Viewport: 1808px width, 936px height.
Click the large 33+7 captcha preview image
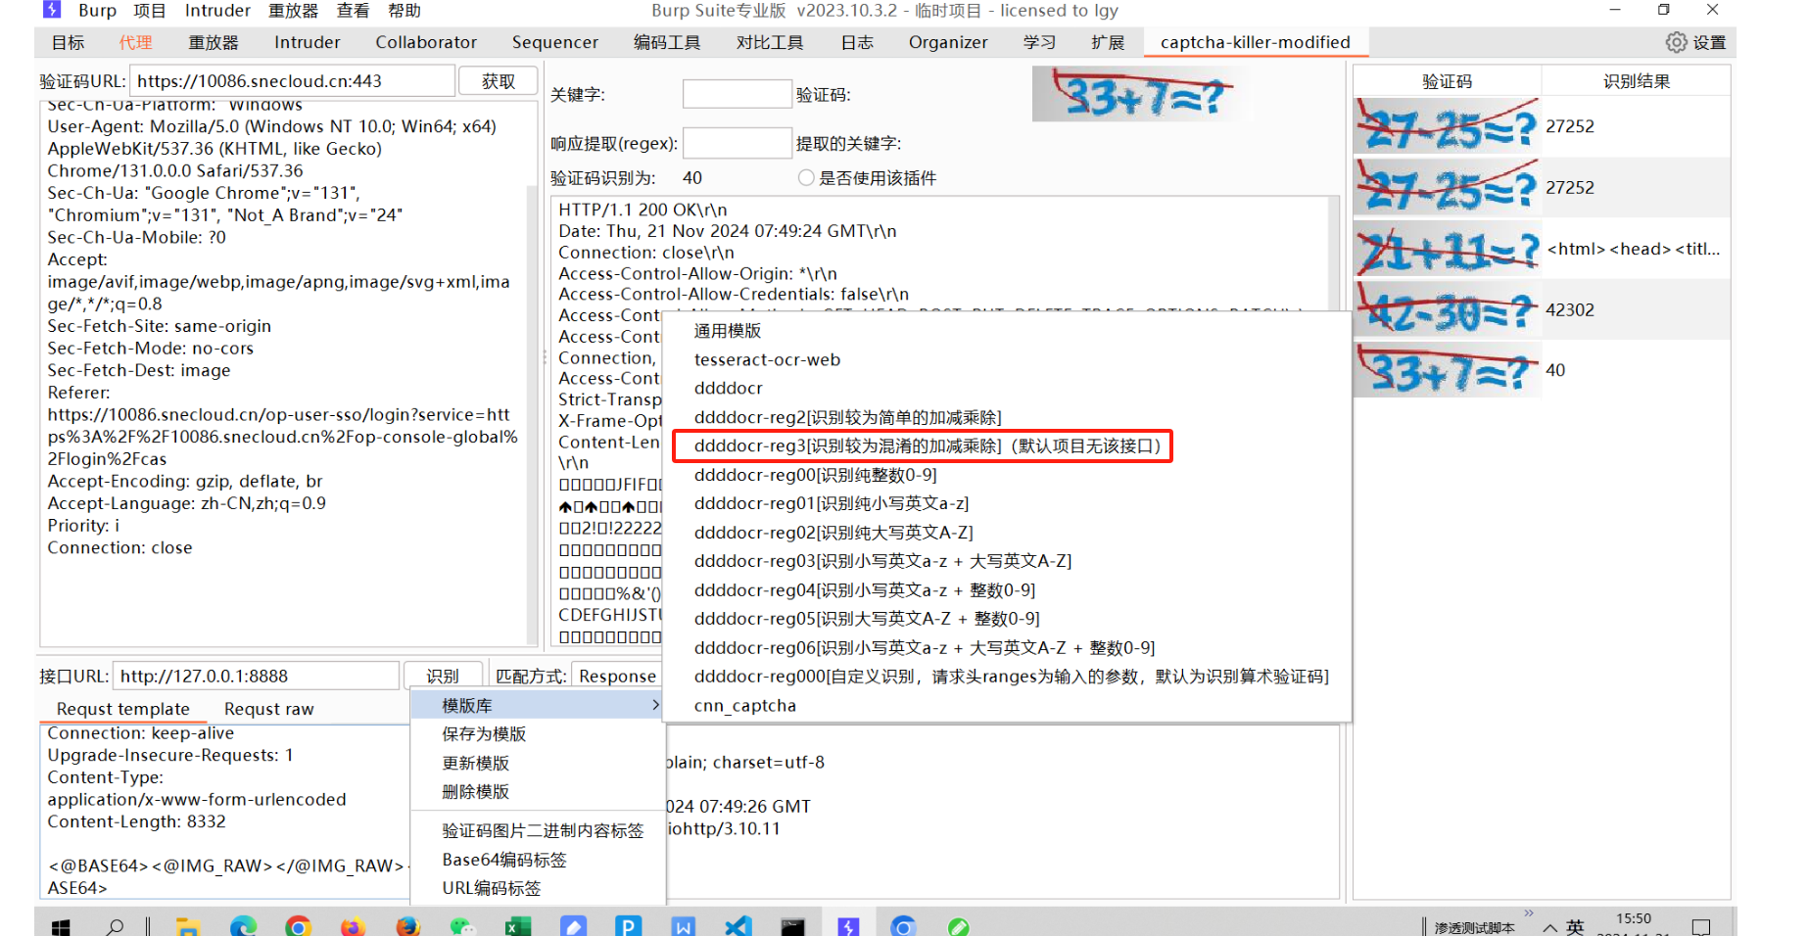[x=1140, y=94]
